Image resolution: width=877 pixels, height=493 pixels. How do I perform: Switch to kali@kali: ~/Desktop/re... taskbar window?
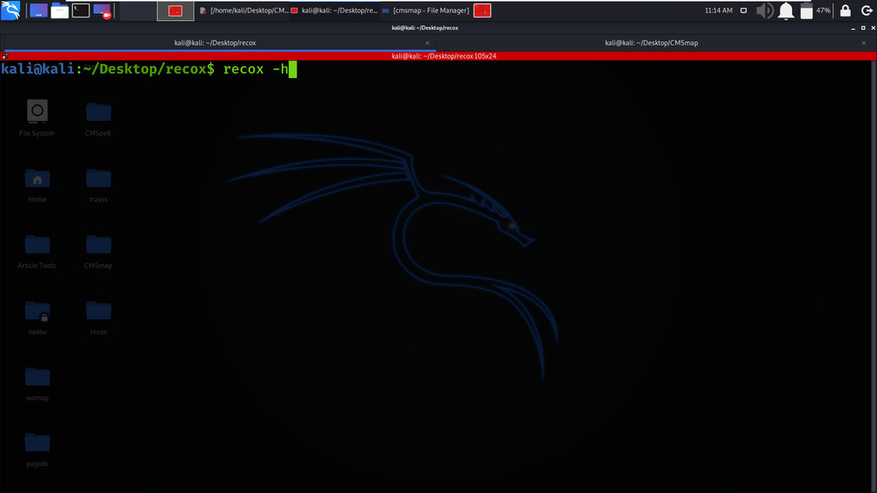pos(334,11)
